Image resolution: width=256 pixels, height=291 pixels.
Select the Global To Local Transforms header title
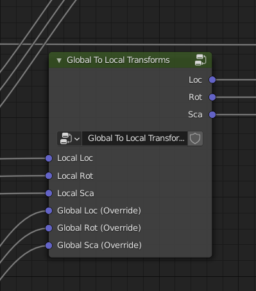tap(118, 60)
